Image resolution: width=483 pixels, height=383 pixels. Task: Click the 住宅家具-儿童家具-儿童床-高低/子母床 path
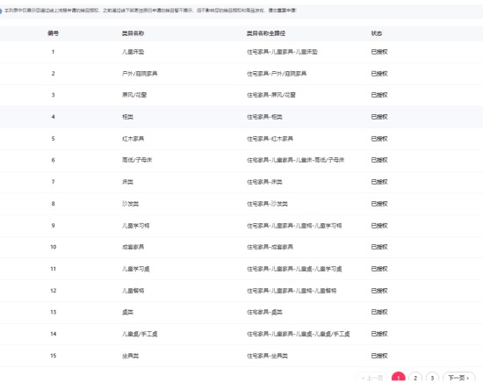pos(295,160)
